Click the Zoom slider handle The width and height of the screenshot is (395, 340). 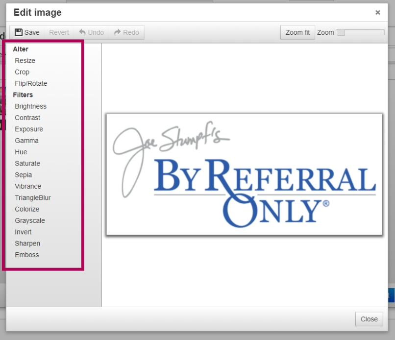pos(341,32)
